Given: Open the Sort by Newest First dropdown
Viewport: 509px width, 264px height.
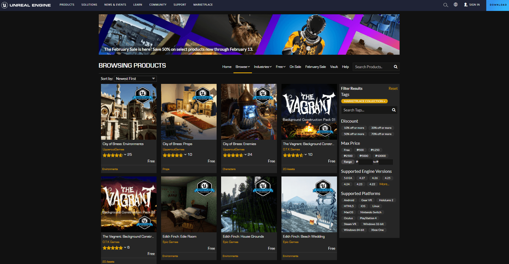Looking at the screenshot, I should (135, 79).
